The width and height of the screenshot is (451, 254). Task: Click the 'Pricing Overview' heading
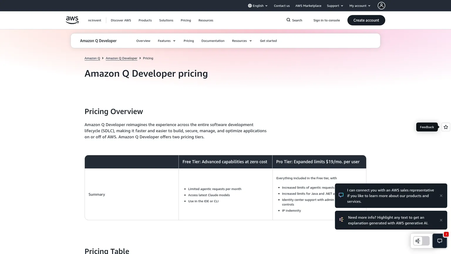[x=114, y=111]
